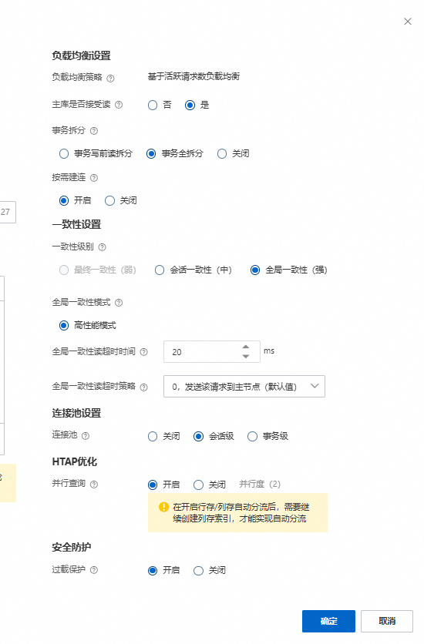
Task: Select 开启 for 并行查询
Action: [153, 485]
